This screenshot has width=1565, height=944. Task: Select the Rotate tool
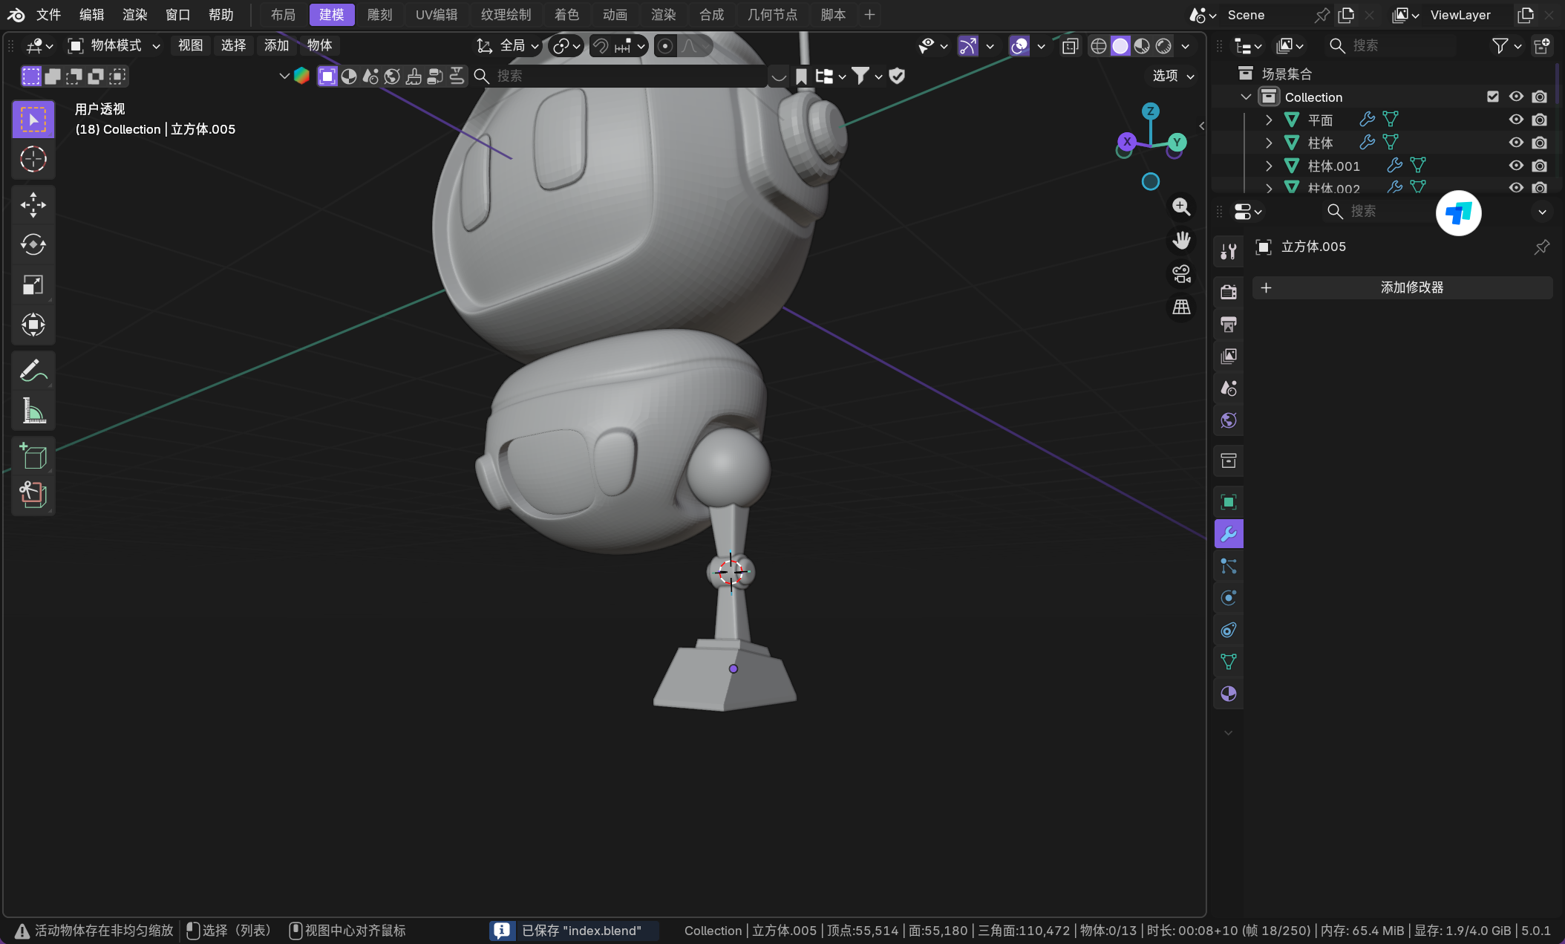coord(33,244)
